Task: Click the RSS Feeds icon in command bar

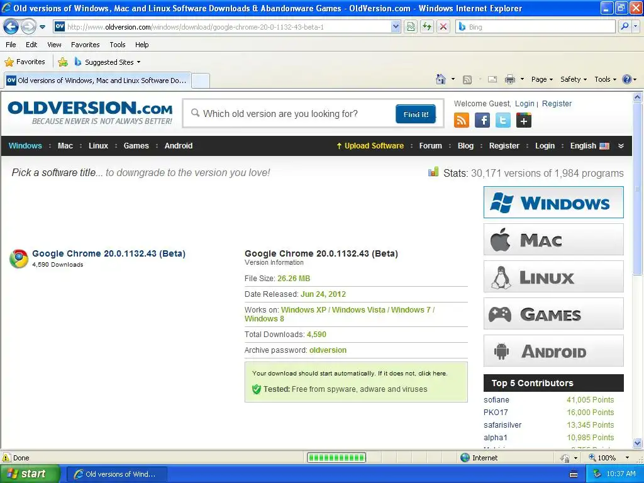Action: coord(467,80)
